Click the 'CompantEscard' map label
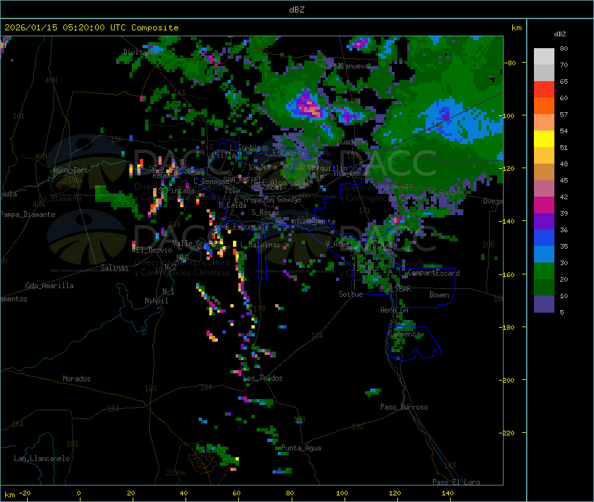Viewport: 594px width, 502px height. pos(434,273)
